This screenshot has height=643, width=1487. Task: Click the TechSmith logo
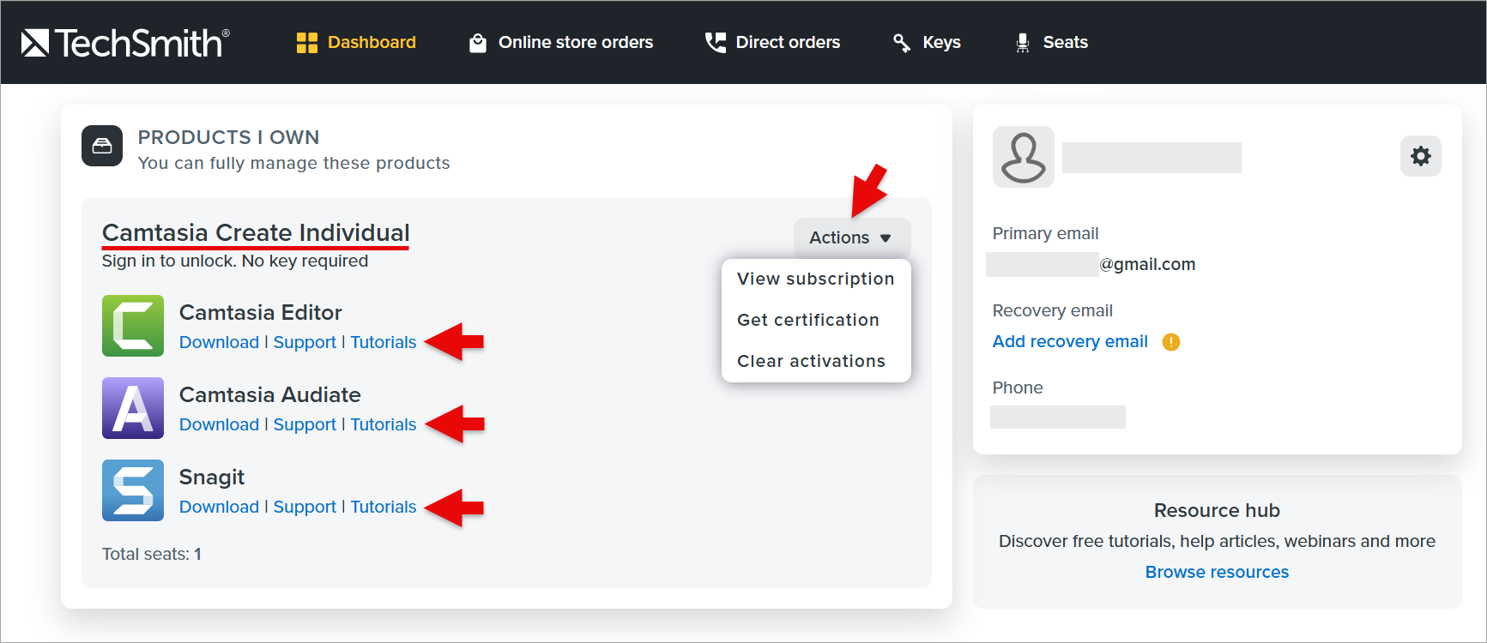click(125, 42)
